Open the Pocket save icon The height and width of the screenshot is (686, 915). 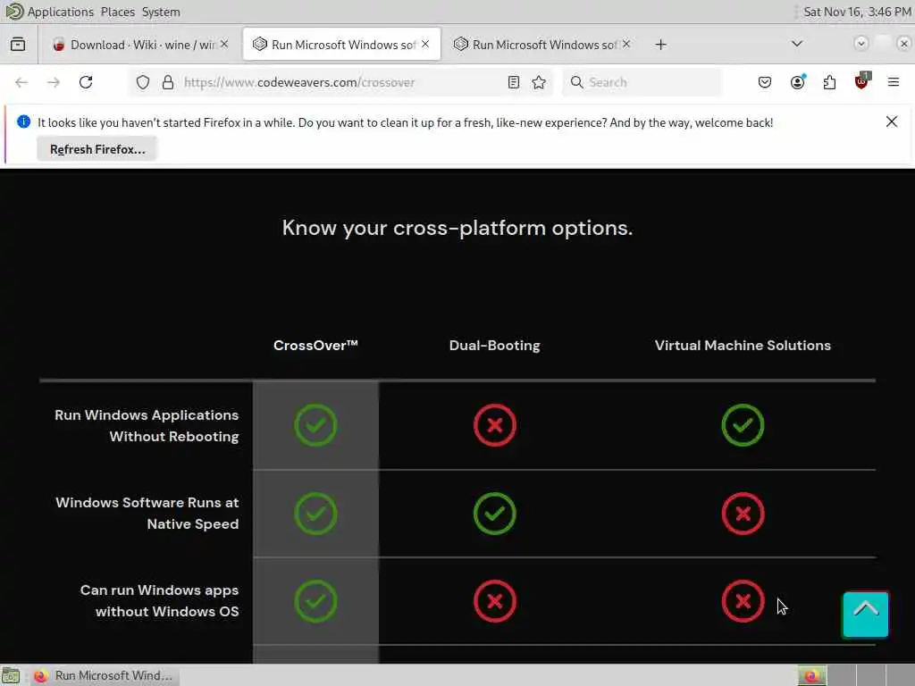(x=765, y=82)
